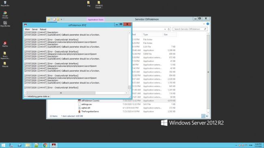Click the sqlite3.dll file icon
The image size is (264, 148).
[79, 108]
